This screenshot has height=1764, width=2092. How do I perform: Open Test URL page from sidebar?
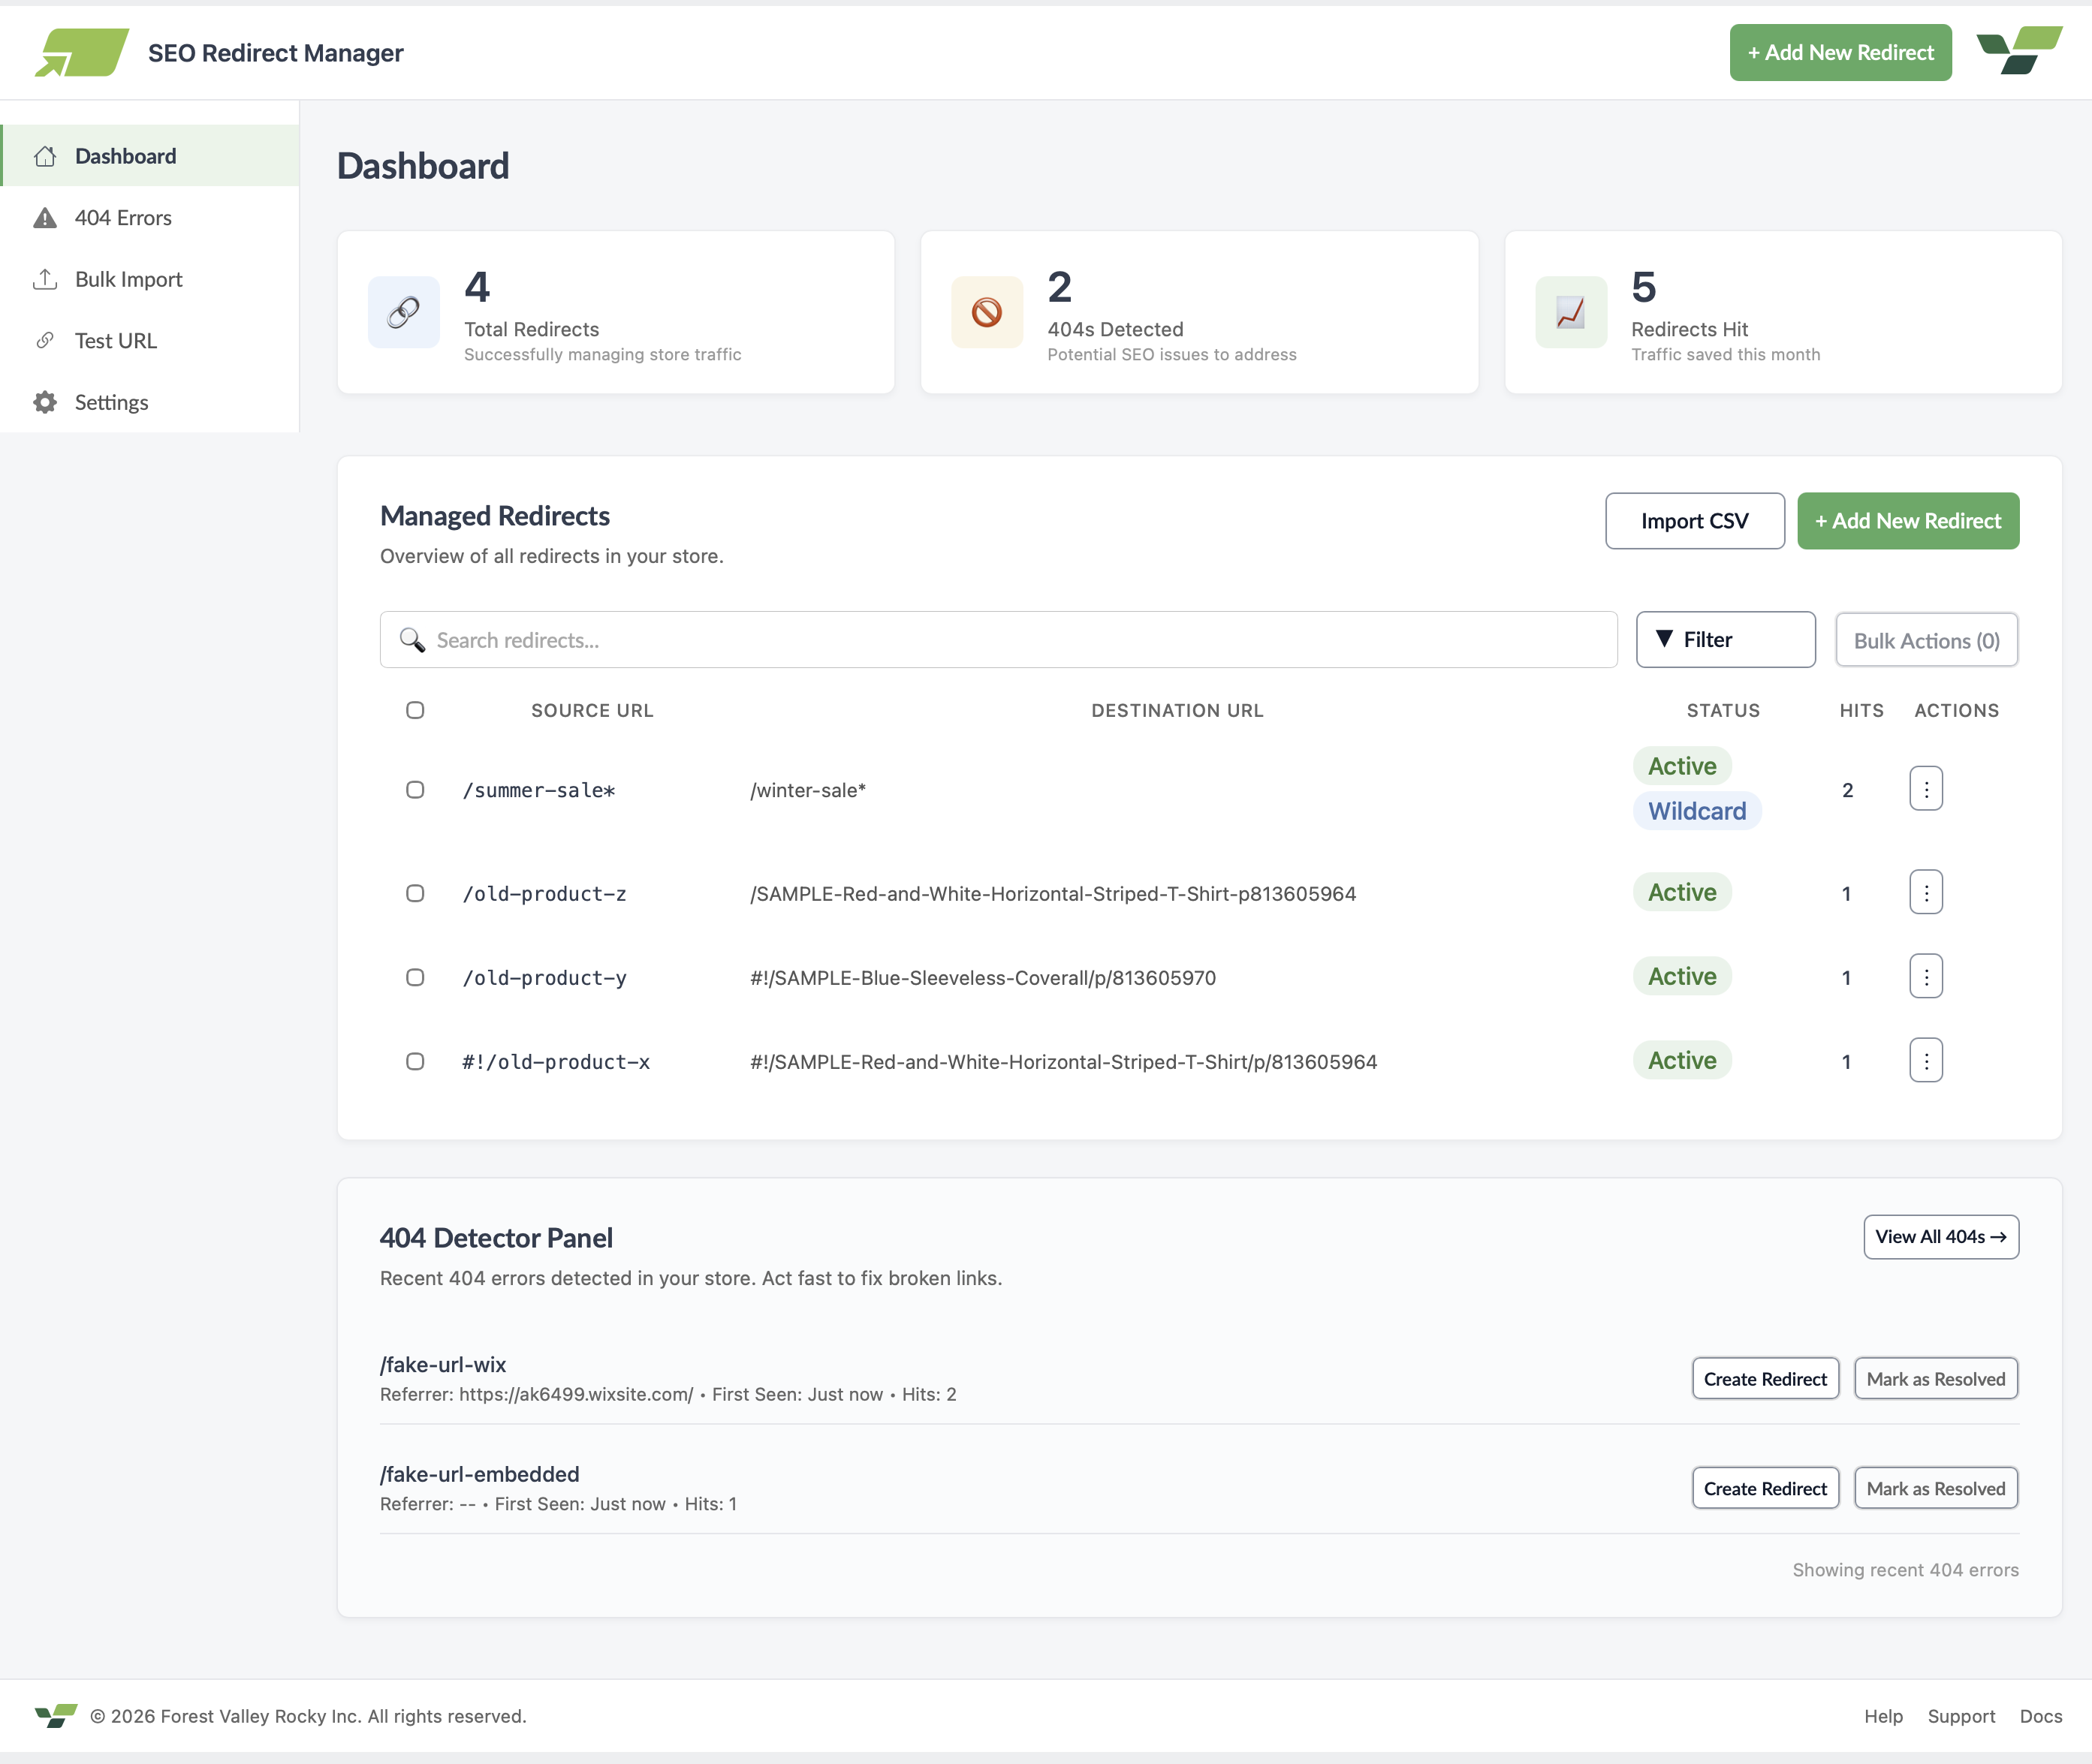pos(115,341)
